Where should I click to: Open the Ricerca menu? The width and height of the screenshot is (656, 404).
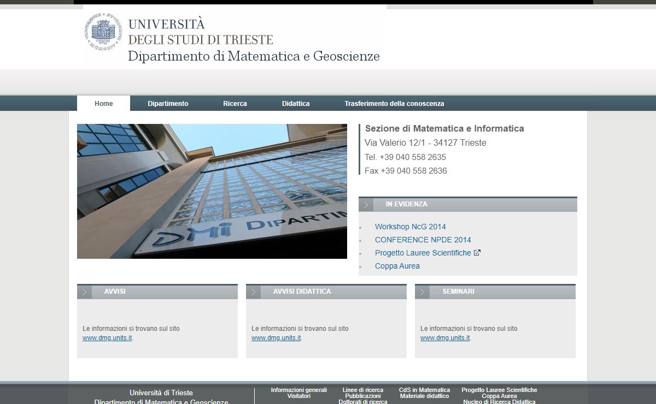click(x=235, y=103)
